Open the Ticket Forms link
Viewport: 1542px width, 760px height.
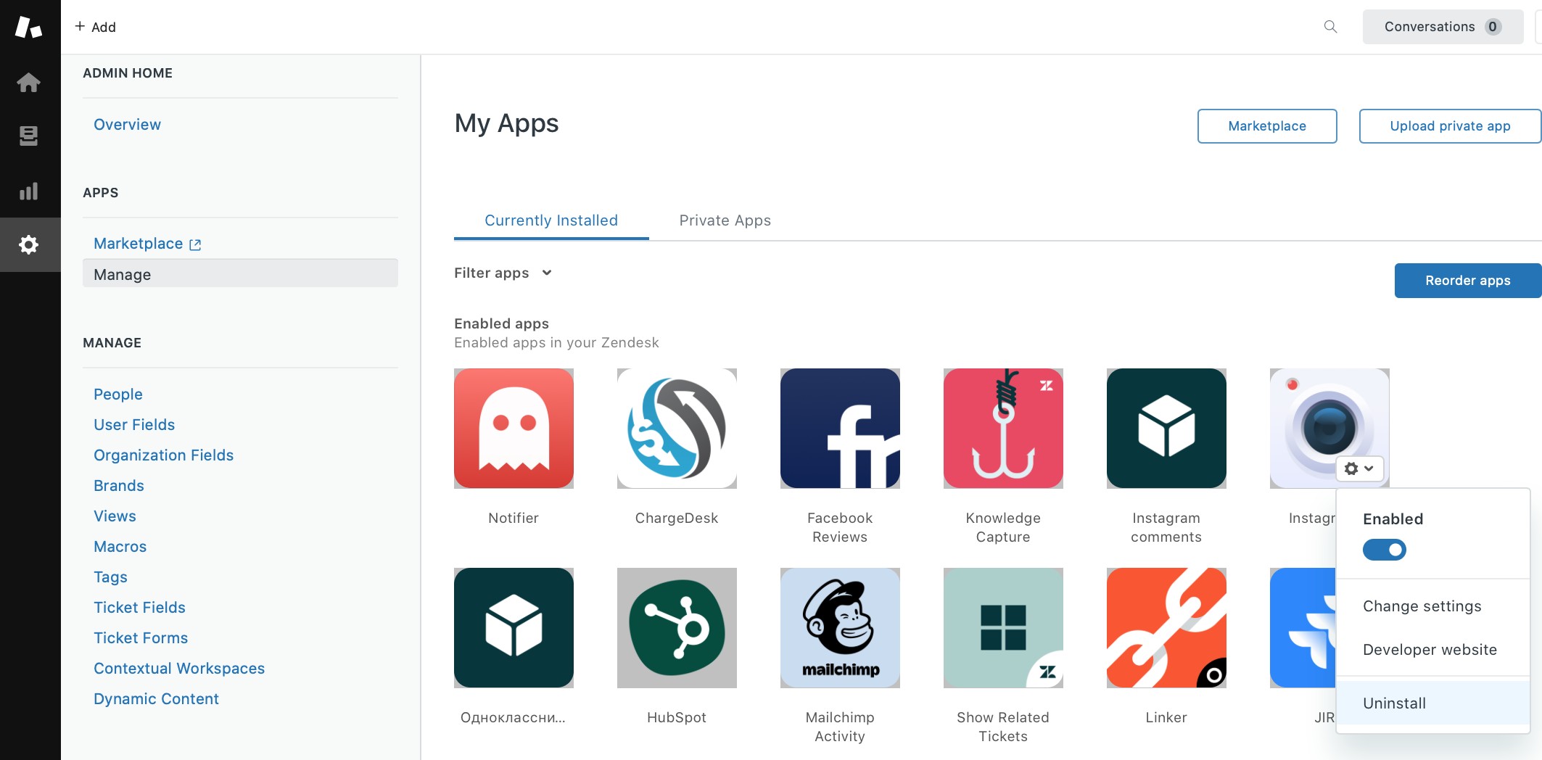[x=141, y=638]
